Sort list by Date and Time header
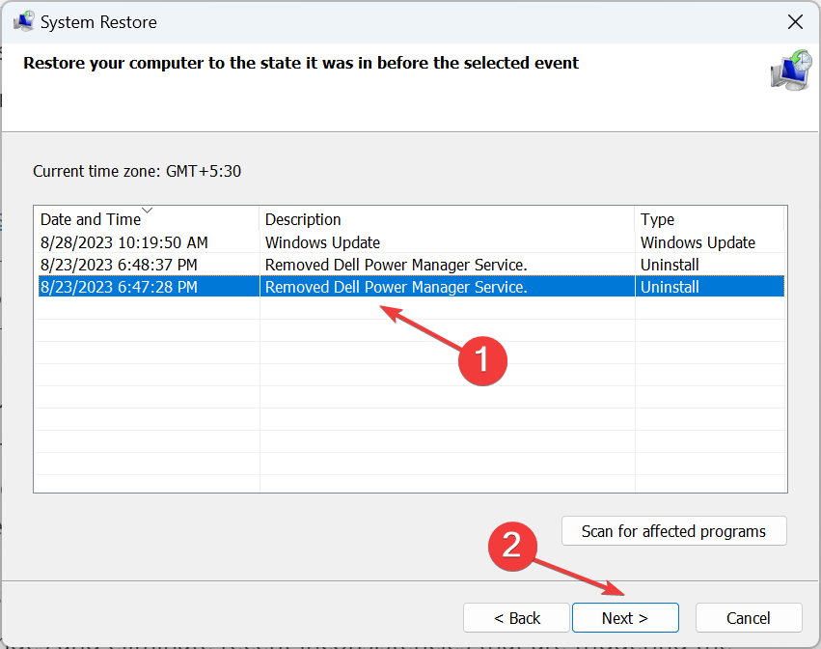The width and height of the screenshot is (821, 649). click(91, 219)
